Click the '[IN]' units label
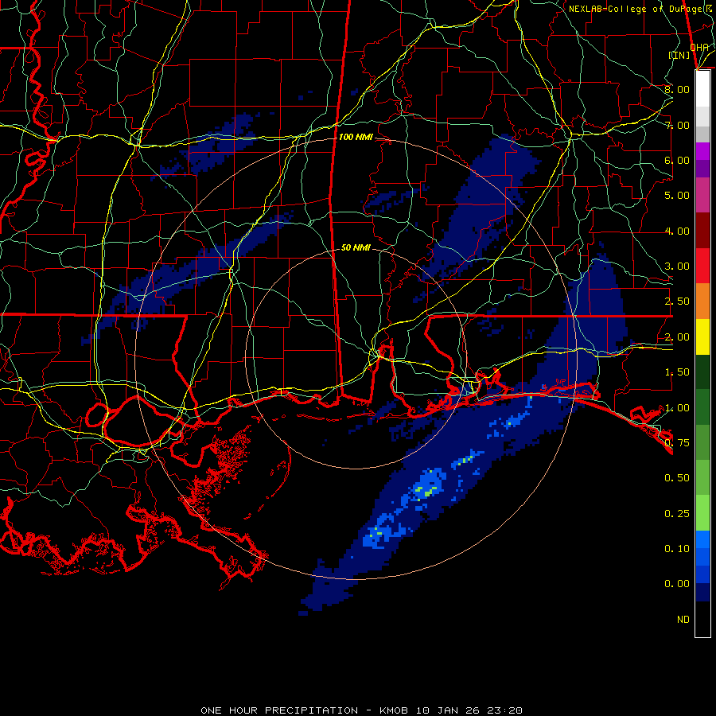This screenshot has height=716, width=716. [679, 55]
